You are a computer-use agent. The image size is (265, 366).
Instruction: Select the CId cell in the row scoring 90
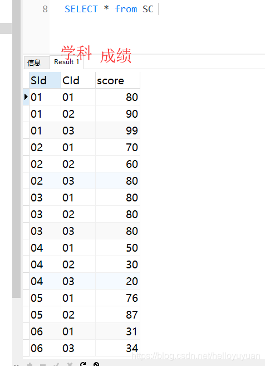pyautogui.click(x=78, y=114)
